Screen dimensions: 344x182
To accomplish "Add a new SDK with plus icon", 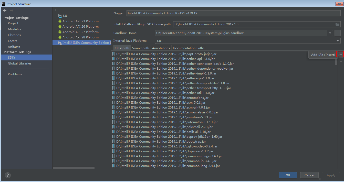I will (56, 10).
